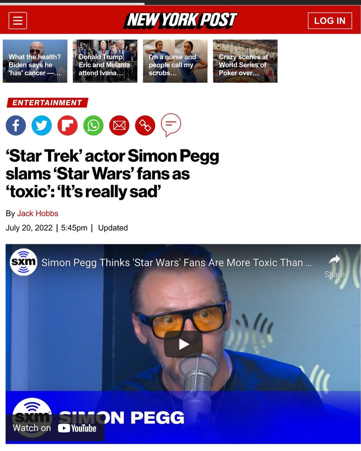Viewport: 361px width, 451px height.
Task: Open Watch on YouTube link
Action: tap(55, 428)
